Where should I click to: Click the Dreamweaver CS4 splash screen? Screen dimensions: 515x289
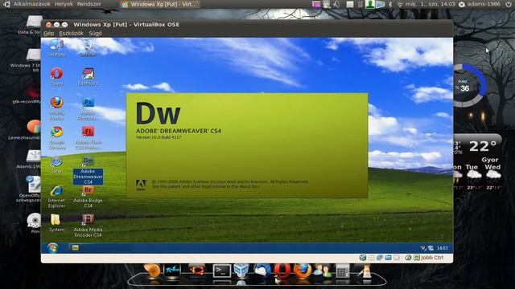tap(247, 145)
